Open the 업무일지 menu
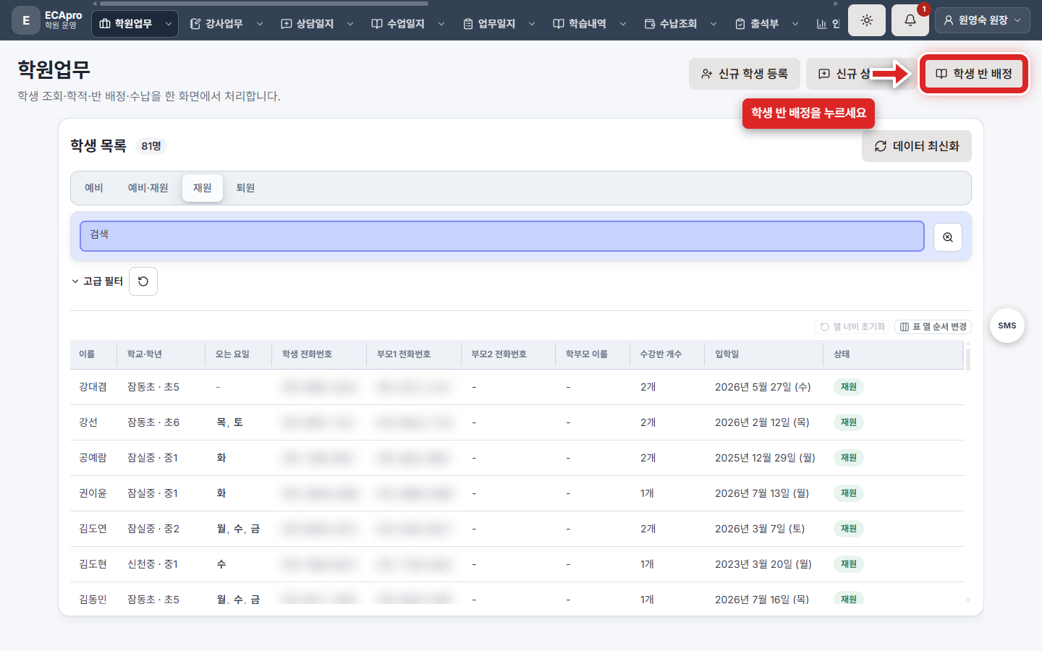 (x=489, y=24)
